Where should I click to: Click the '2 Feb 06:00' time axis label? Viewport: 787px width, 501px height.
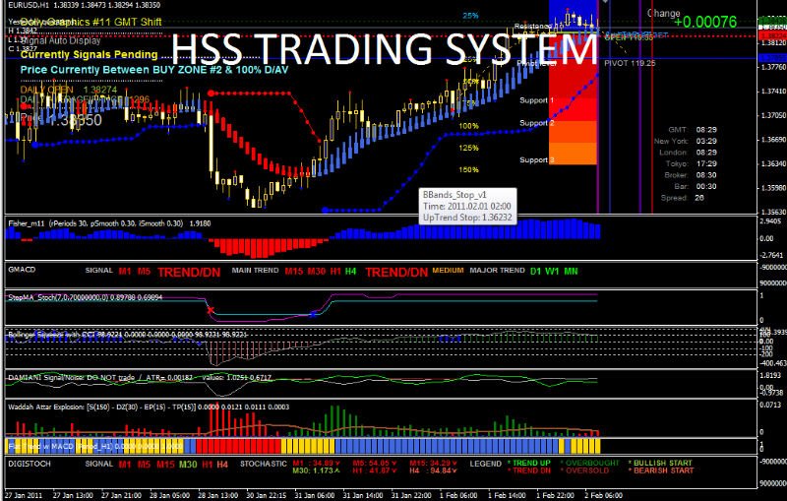click(603, 495)
